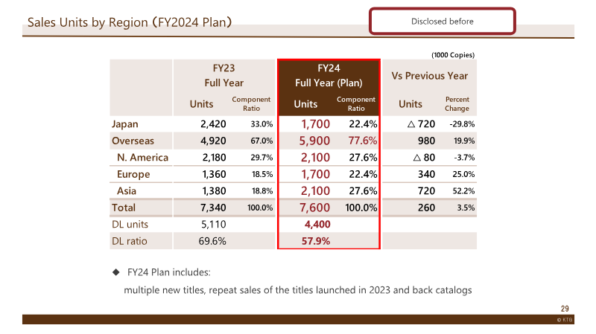Click the 77.6% overseas component ratio
Screen dimensions: 596x334
(363, 141)
